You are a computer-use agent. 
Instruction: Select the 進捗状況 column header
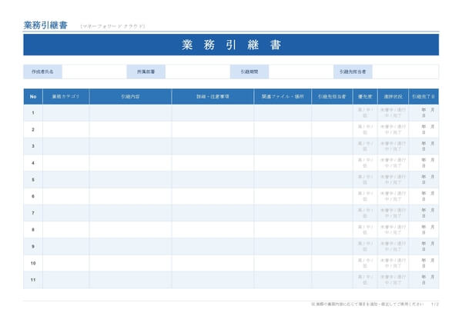pos(393,97)
